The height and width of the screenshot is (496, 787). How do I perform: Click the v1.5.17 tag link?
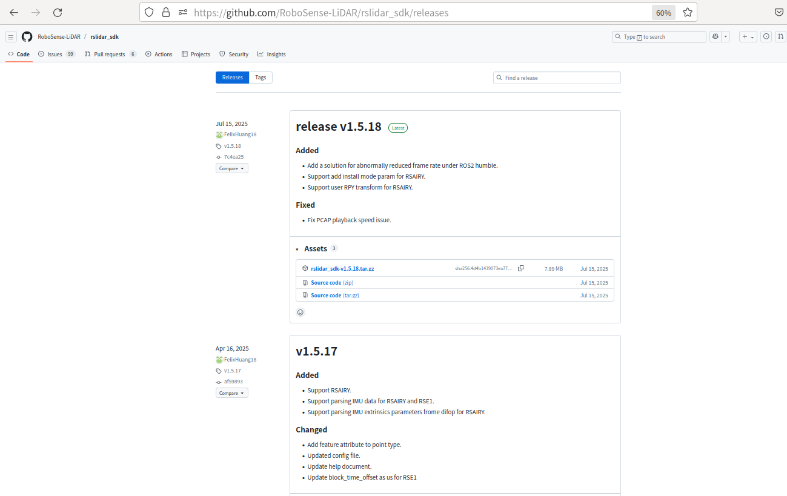[x=233, y=371]
